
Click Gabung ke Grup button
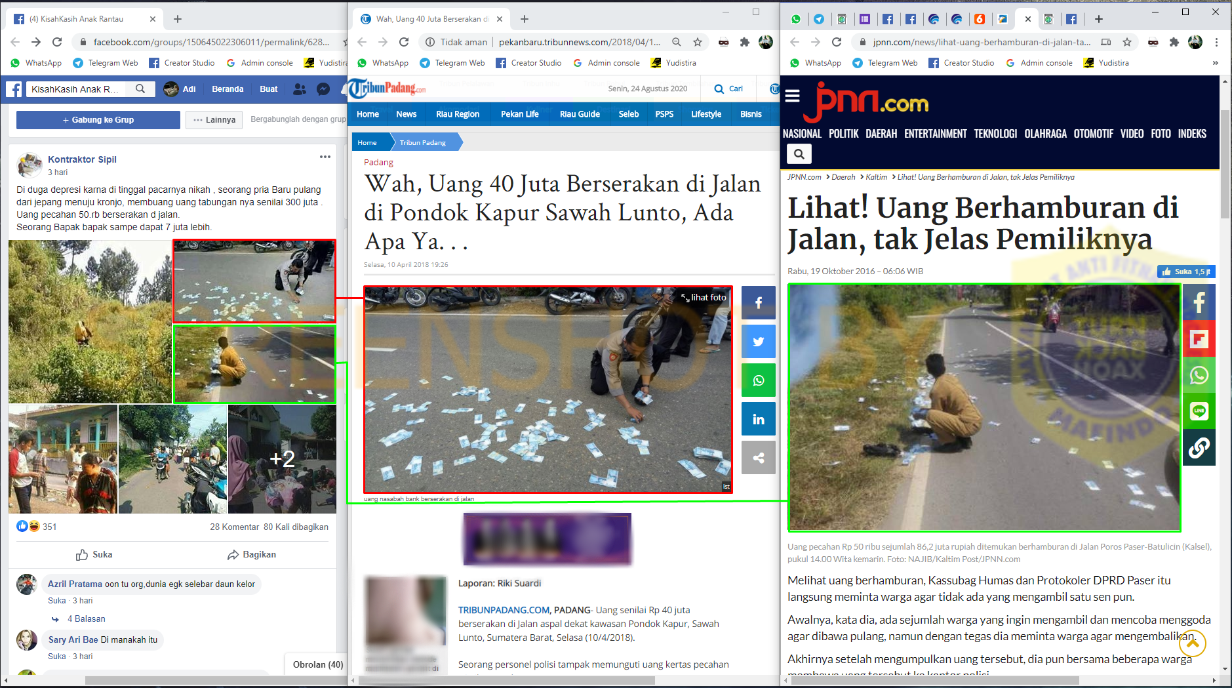pos(98,120)
